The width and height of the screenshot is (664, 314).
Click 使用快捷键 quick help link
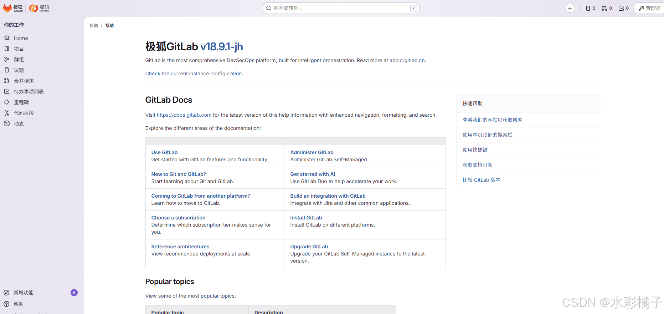coord(475,150)
